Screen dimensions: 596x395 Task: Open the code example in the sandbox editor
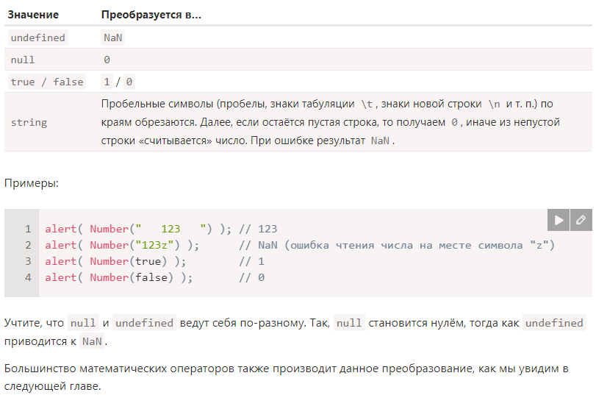581,220
